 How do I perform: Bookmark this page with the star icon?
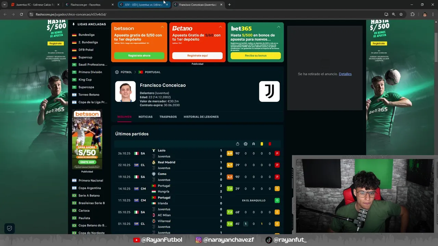point(401,14)
